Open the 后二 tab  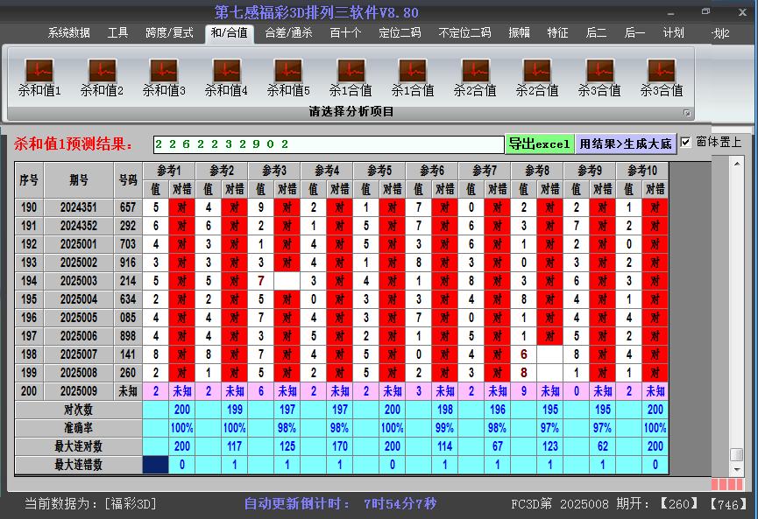(596, 33)
